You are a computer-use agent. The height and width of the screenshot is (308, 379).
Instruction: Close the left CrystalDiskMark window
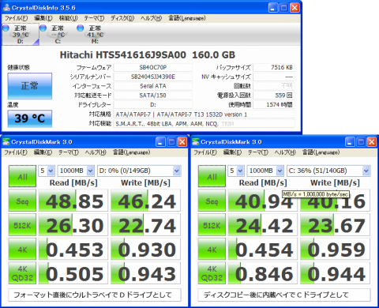tap(182, 142)
